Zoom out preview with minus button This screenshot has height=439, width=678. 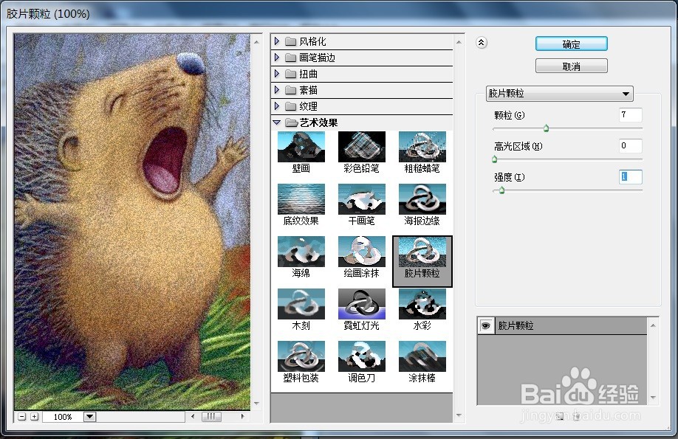click(x=21, y=417)
